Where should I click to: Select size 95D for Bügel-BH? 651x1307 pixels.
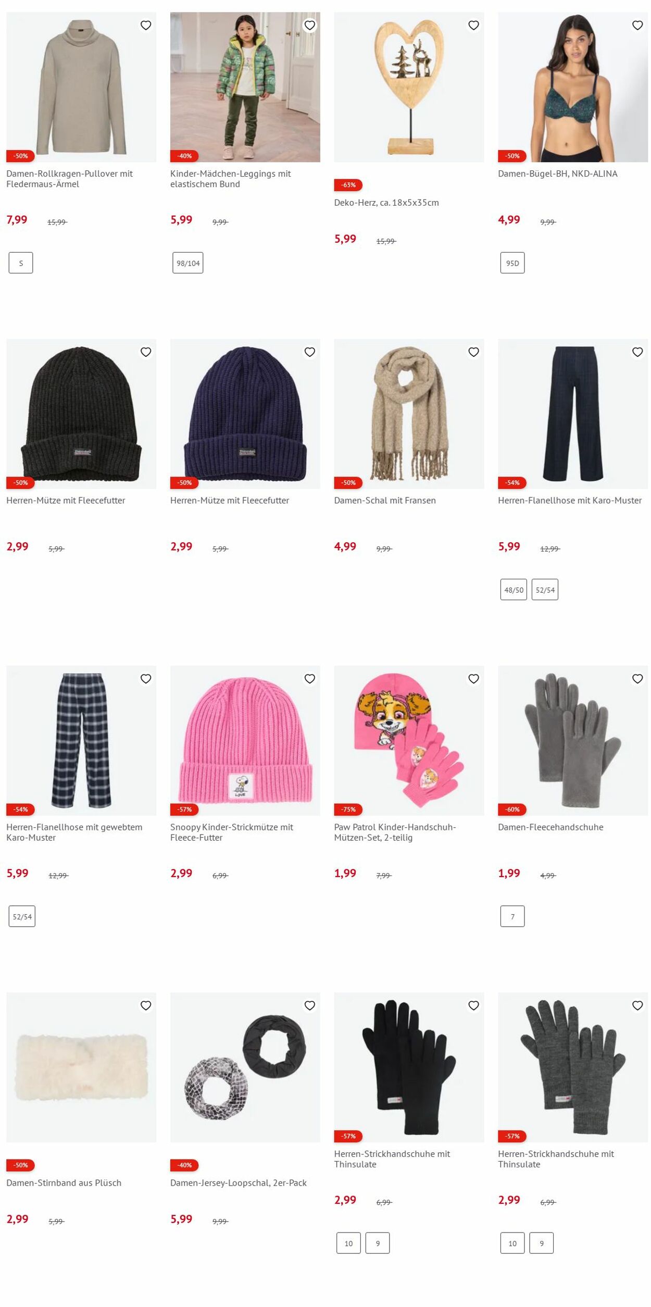(512, 263)
